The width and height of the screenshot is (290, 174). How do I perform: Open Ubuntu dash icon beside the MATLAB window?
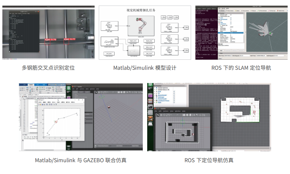tap(69, 88)
